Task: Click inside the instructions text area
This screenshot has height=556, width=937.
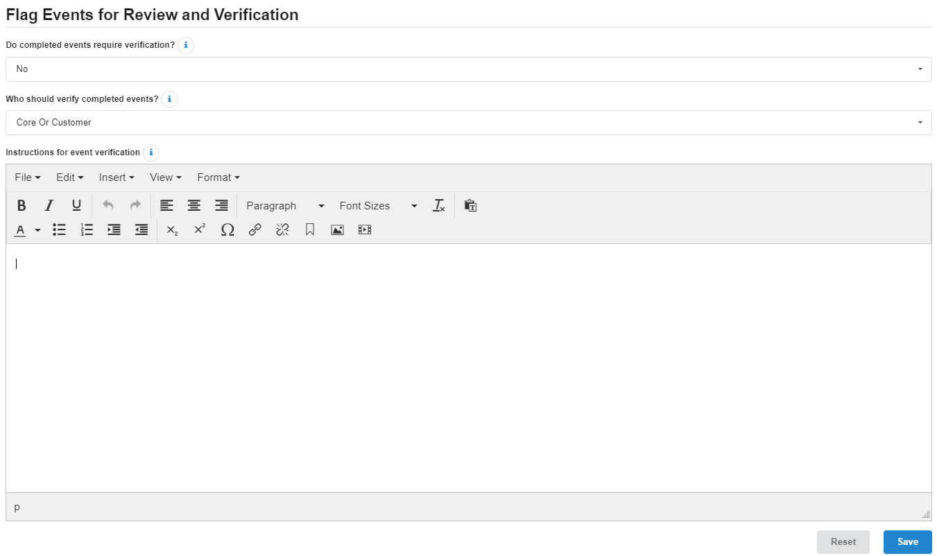Action: (x=468, y=367)
